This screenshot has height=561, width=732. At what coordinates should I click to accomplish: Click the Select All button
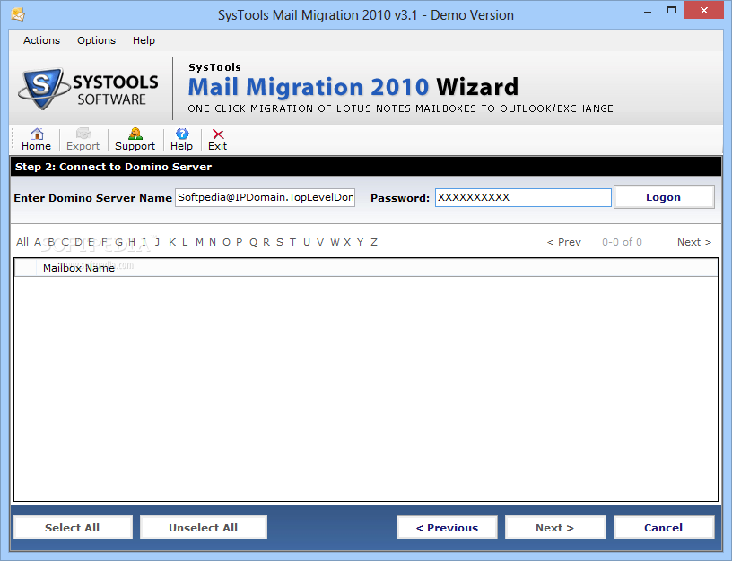[73, 528]
